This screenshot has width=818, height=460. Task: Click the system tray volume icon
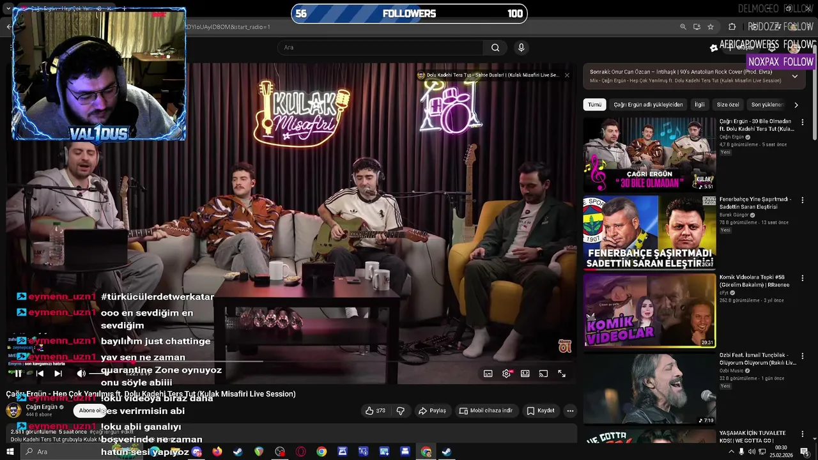[752, 452]
